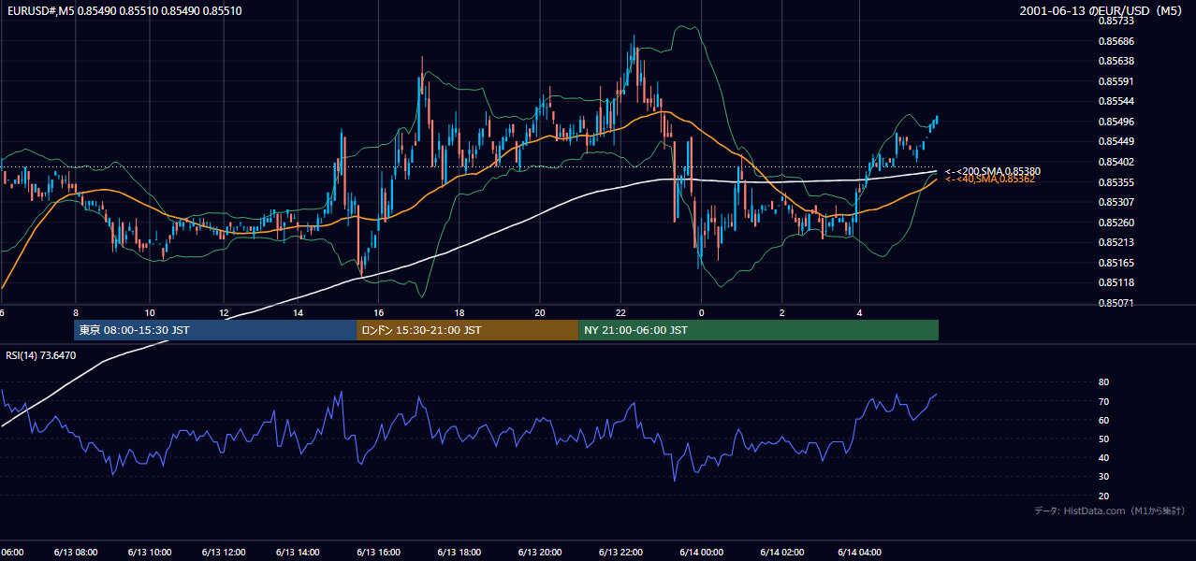The height and width of the screenshot is (561, 1196).
Task: Click price axis value 0.85118
Action: (x=1116, y=282)
